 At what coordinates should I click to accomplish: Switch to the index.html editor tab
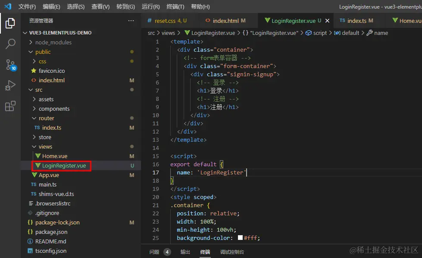click(228, 21)
